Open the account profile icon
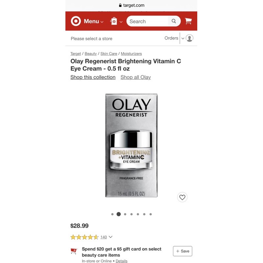This screenshot has height=263, width=263. coord(190,38)
